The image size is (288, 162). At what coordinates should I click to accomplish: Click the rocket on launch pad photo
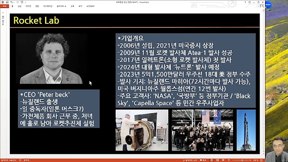coord(246,130)
